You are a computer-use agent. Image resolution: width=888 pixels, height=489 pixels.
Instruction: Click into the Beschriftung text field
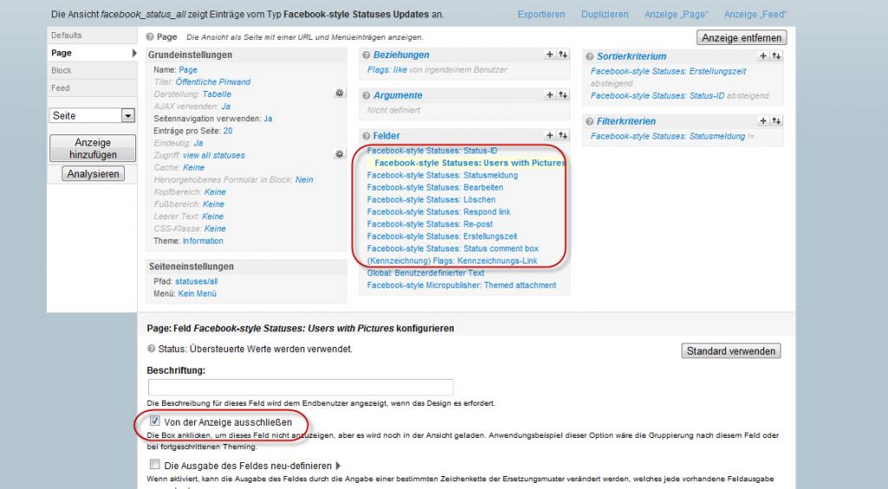point(301,388)
